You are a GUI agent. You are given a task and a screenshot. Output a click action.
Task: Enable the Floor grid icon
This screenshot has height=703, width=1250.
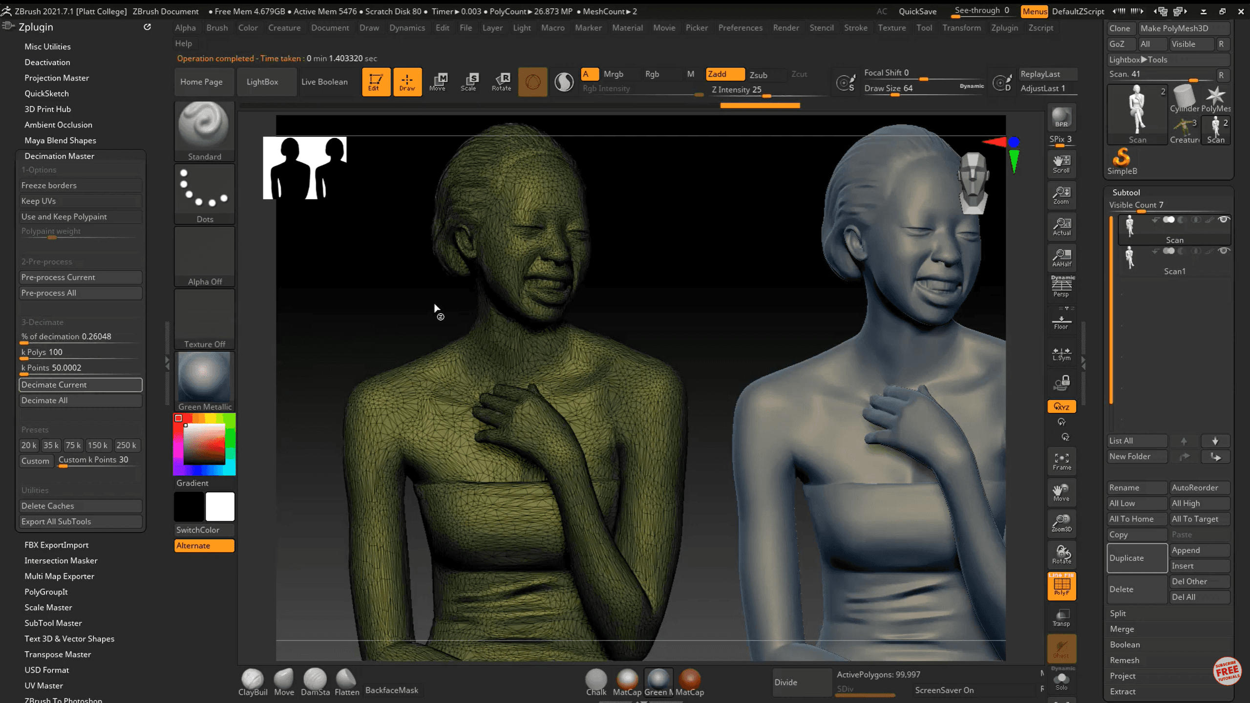pyautogui.click(x=1061, y=322)
